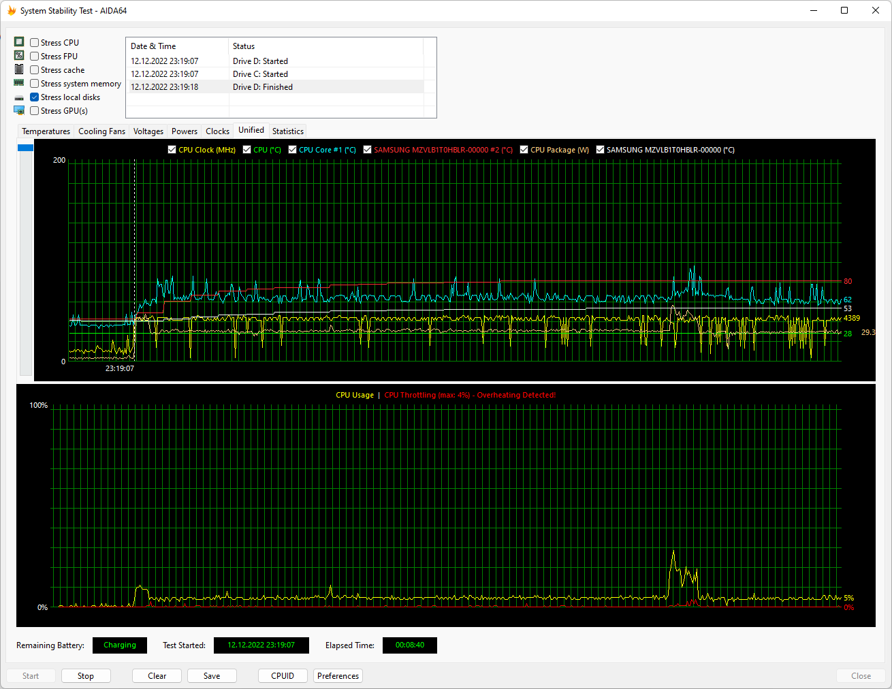Switch to the Voltages tab

pyautogui.click(x=148, y=131)
